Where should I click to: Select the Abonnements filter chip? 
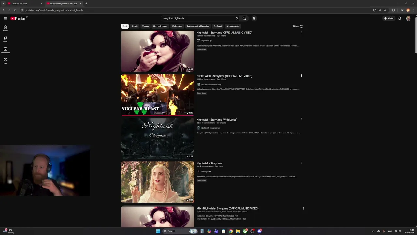pos(233,26)
